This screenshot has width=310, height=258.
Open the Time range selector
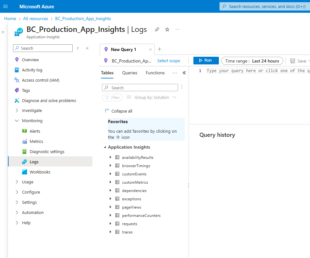252,61
